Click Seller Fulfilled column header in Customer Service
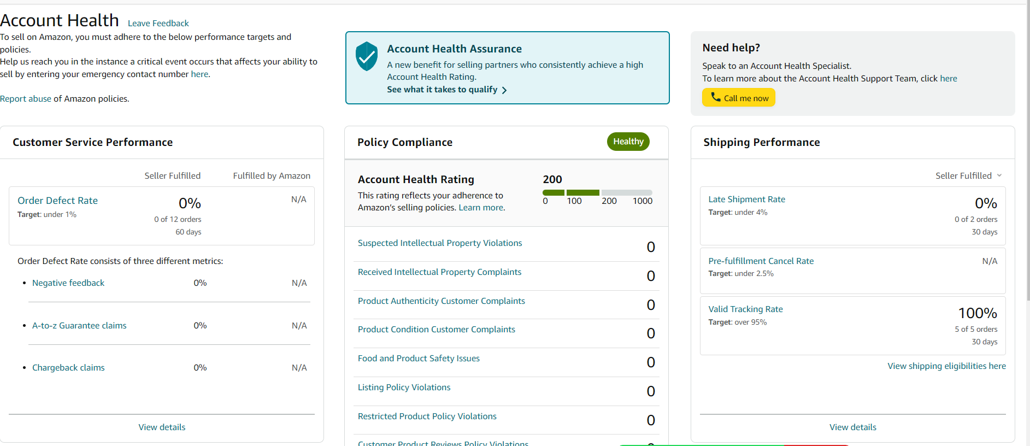 click(173, 176)
